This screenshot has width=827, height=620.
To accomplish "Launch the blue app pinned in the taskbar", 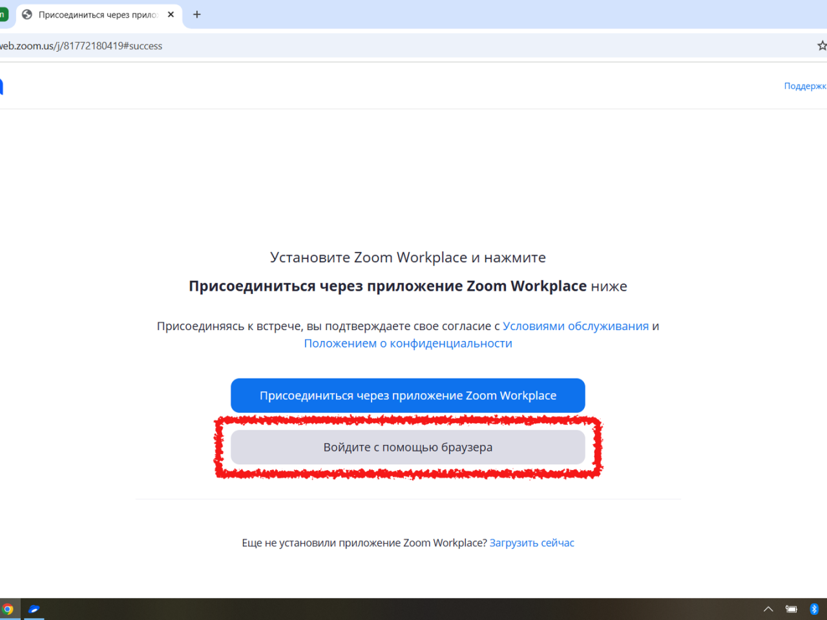I will 34,608.
